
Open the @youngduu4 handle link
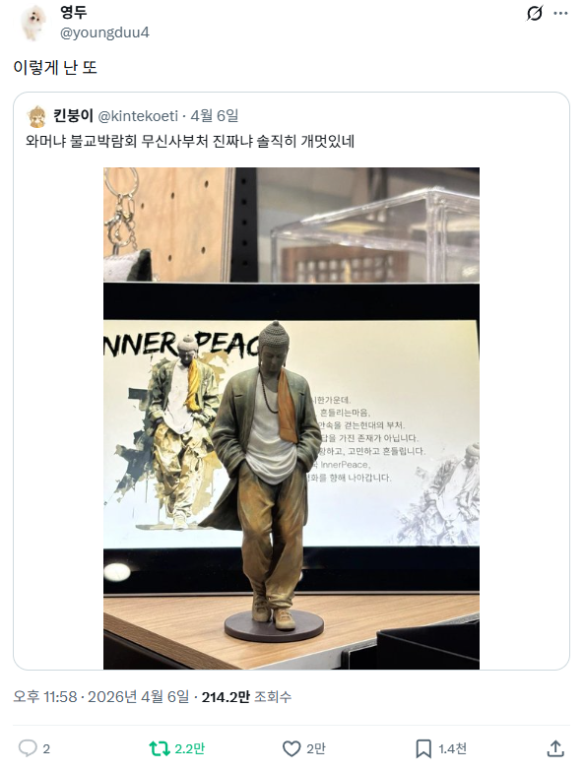(x=104, y=32)
